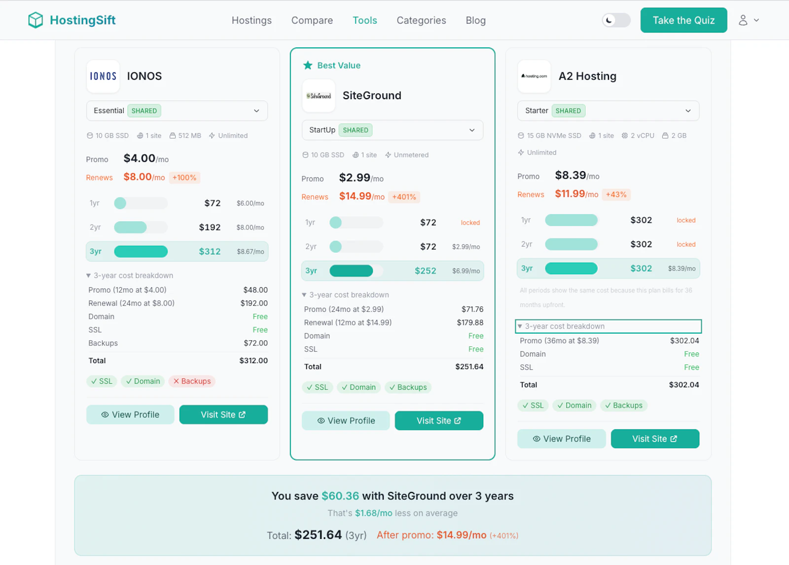Image resolution: width=789 pixels, height=565 pixels.
Task: Click the A2 Hosting 2 vCPU chip icon
Action: pyautogui.click(x=625, y=136)
